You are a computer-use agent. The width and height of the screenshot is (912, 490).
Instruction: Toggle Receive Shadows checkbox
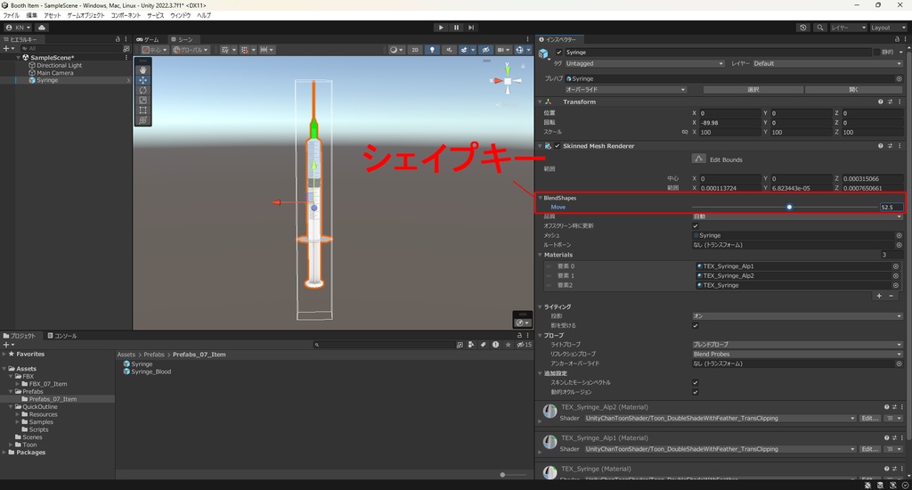pyautogui.click(x=695, y=326)
